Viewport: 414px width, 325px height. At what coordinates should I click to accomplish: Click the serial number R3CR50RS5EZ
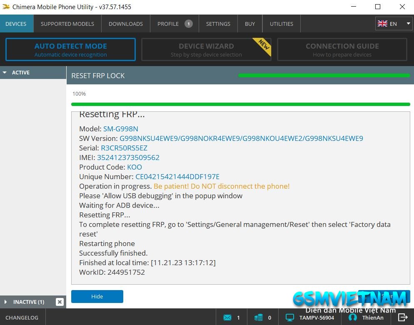point(124,148)
